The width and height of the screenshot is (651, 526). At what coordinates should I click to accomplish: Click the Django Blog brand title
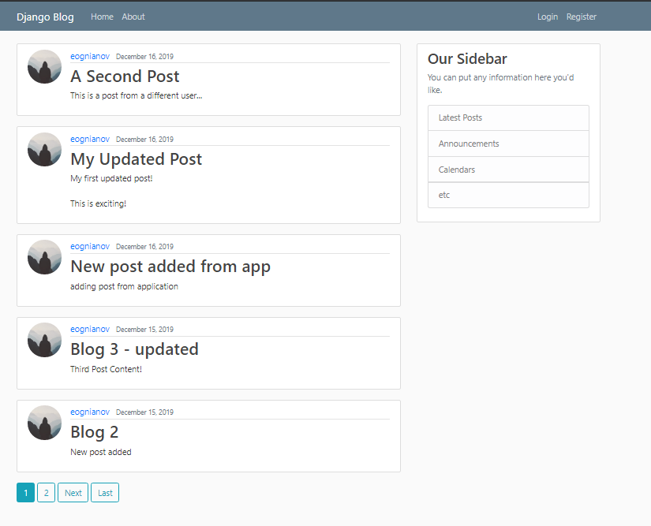45,17
